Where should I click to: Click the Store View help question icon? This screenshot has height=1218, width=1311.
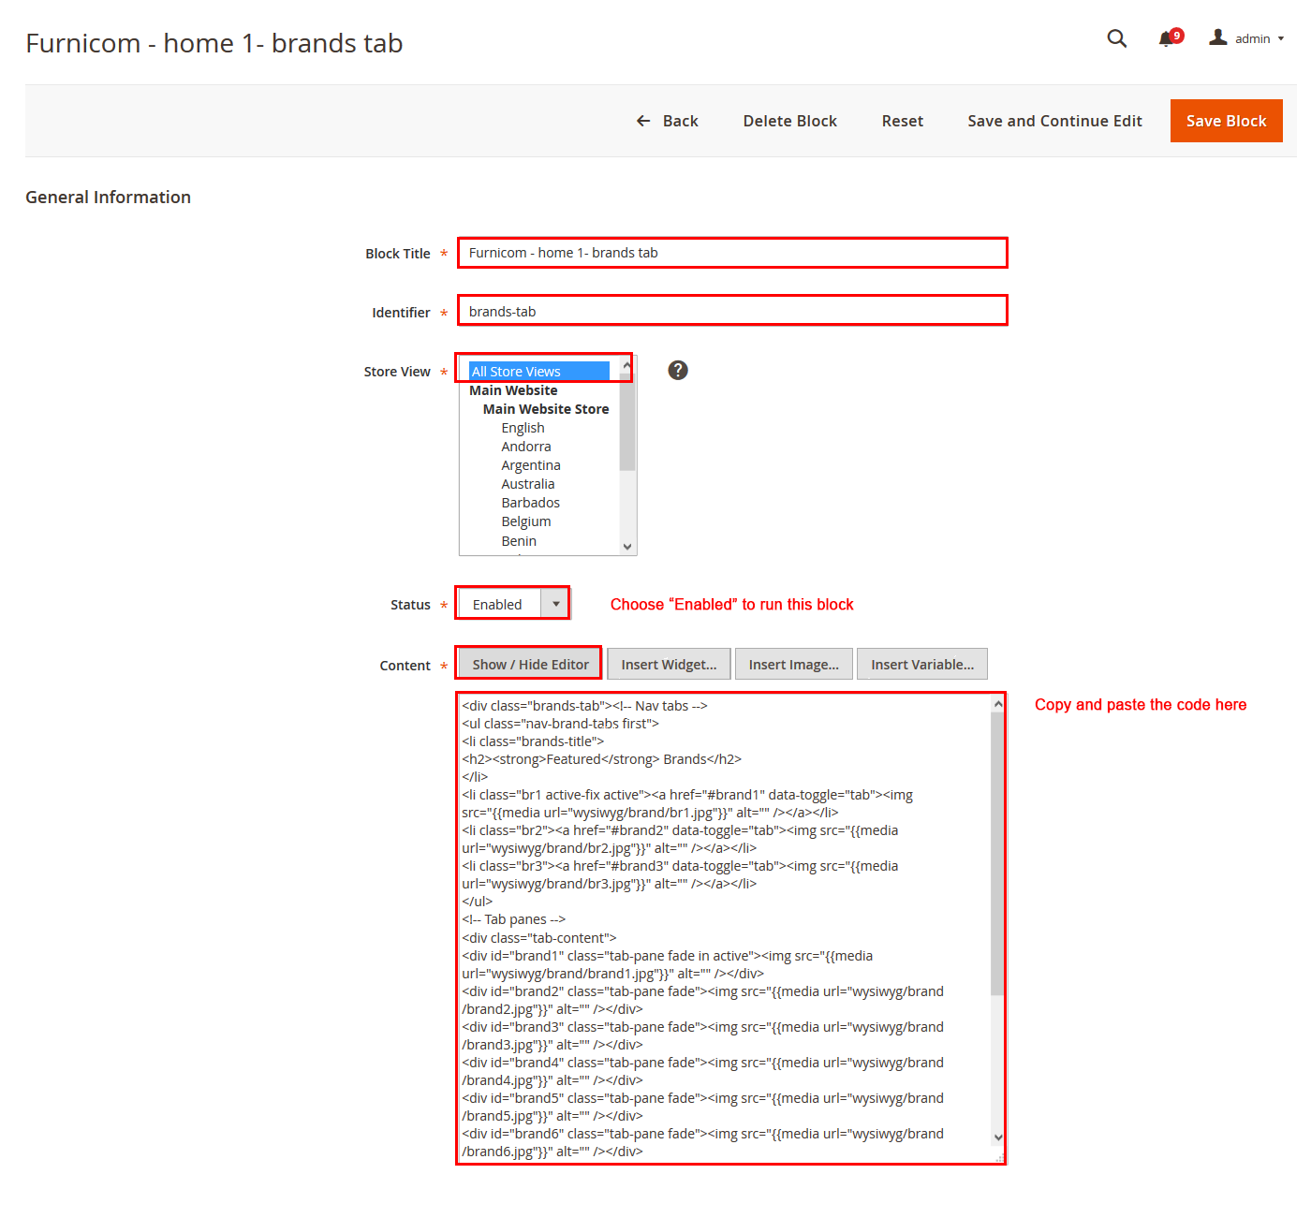tap(678, 371)
